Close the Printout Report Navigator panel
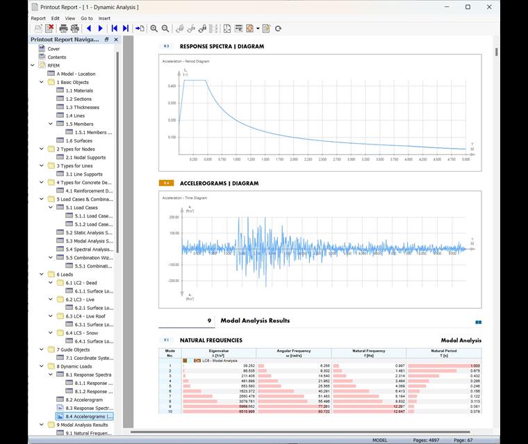This screenshot has height=444, width=528. 116,40
